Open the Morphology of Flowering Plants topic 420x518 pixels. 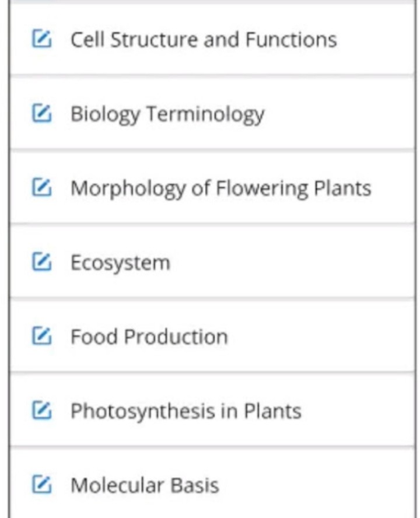pyautogui.click(x=220, y=188)
